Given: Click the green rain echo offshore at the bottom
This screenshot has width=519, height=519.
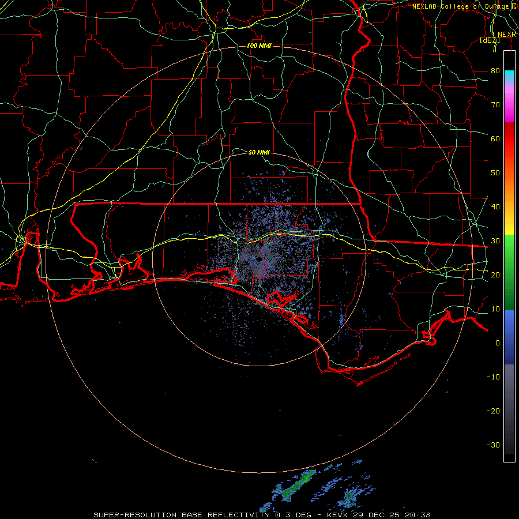Looking at the screenshot, I should coord(299,484).
